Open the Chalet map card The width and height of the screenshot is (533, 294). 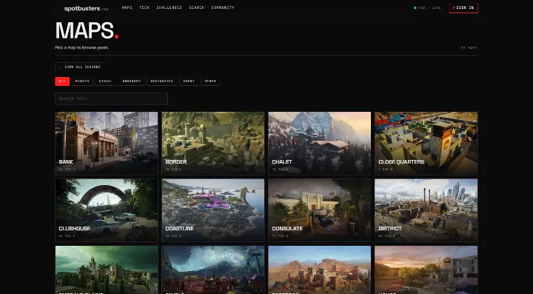point(320,143)
